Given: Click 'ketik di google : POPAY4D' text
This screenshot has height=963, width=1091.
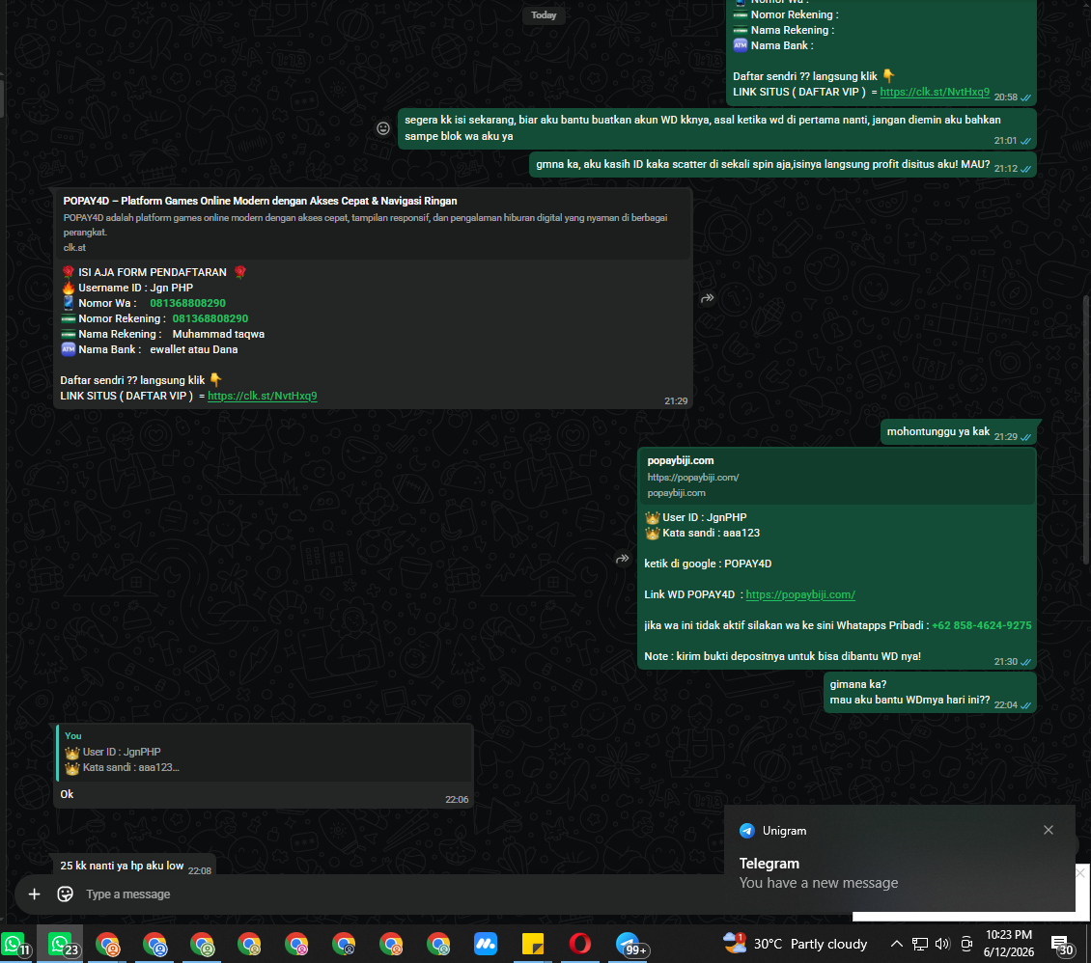Looking at the screenshot, I should 708,564.
